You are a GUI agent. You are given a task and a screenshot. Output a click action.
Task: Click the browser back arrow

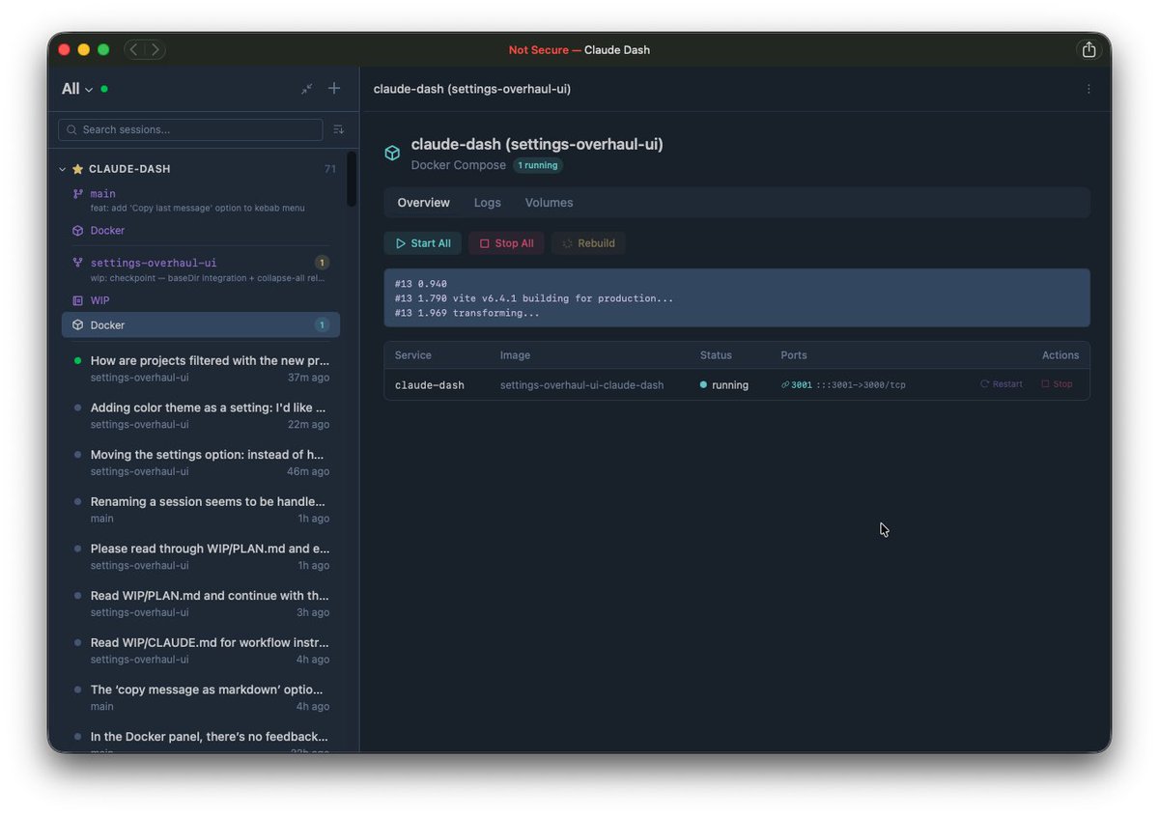tap(133, 49)
